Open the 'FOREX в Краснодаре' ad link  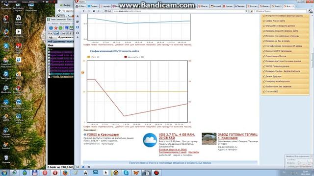tap(103, 135)
